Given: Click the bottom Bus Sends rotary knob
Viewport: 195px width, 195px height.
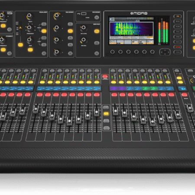Looking at the screenshot, I should [x=57, y=52].
